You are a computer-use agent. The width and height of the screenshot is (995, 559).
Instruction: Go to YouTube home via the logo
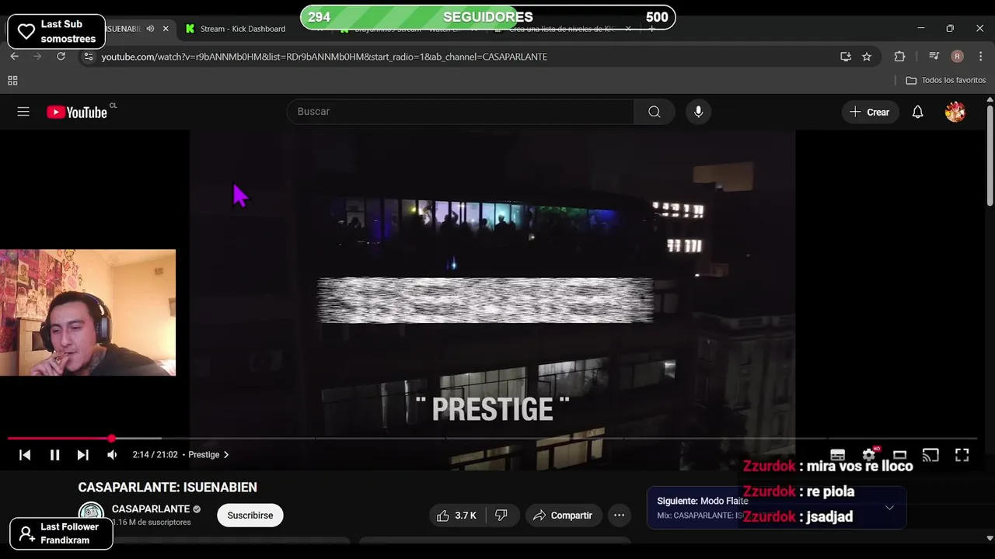click(76, 112)
